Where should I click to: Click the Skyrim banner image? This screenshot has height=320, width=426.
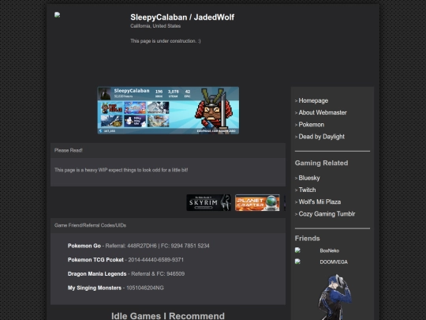click(x=208, y=203)
